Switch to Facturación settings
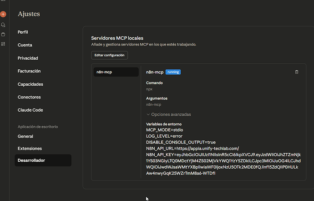314x201 pixels. [29, 71]
